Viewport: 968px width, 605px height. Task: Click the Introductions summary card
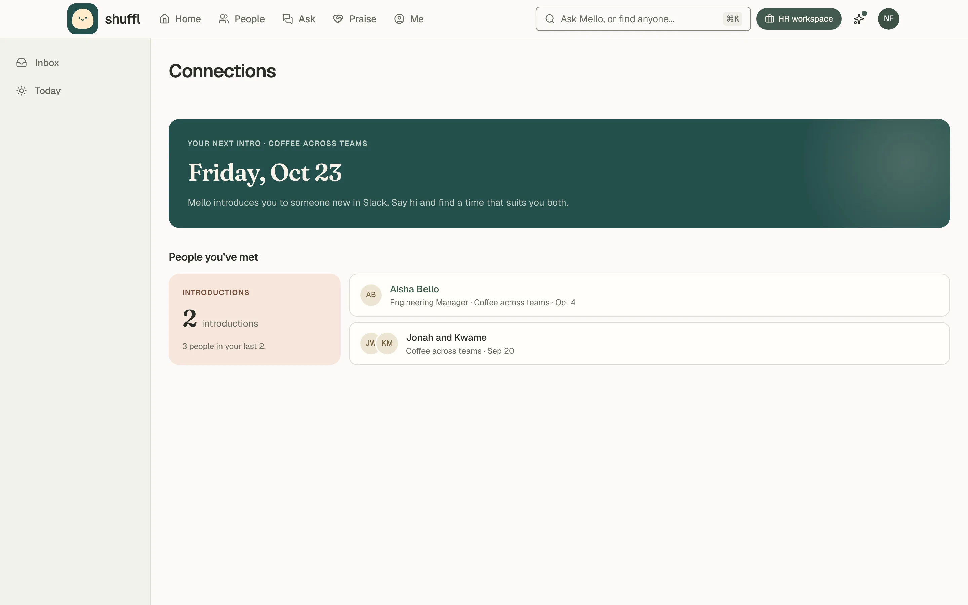point(254,319)
